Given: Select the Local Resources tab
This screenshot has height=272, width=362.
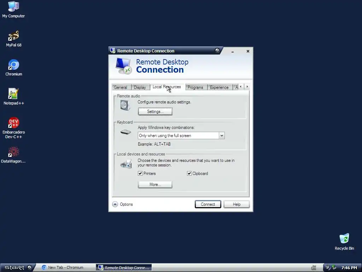Looking at the screenshot, I should pyautogui.click(x=167, y=87).
